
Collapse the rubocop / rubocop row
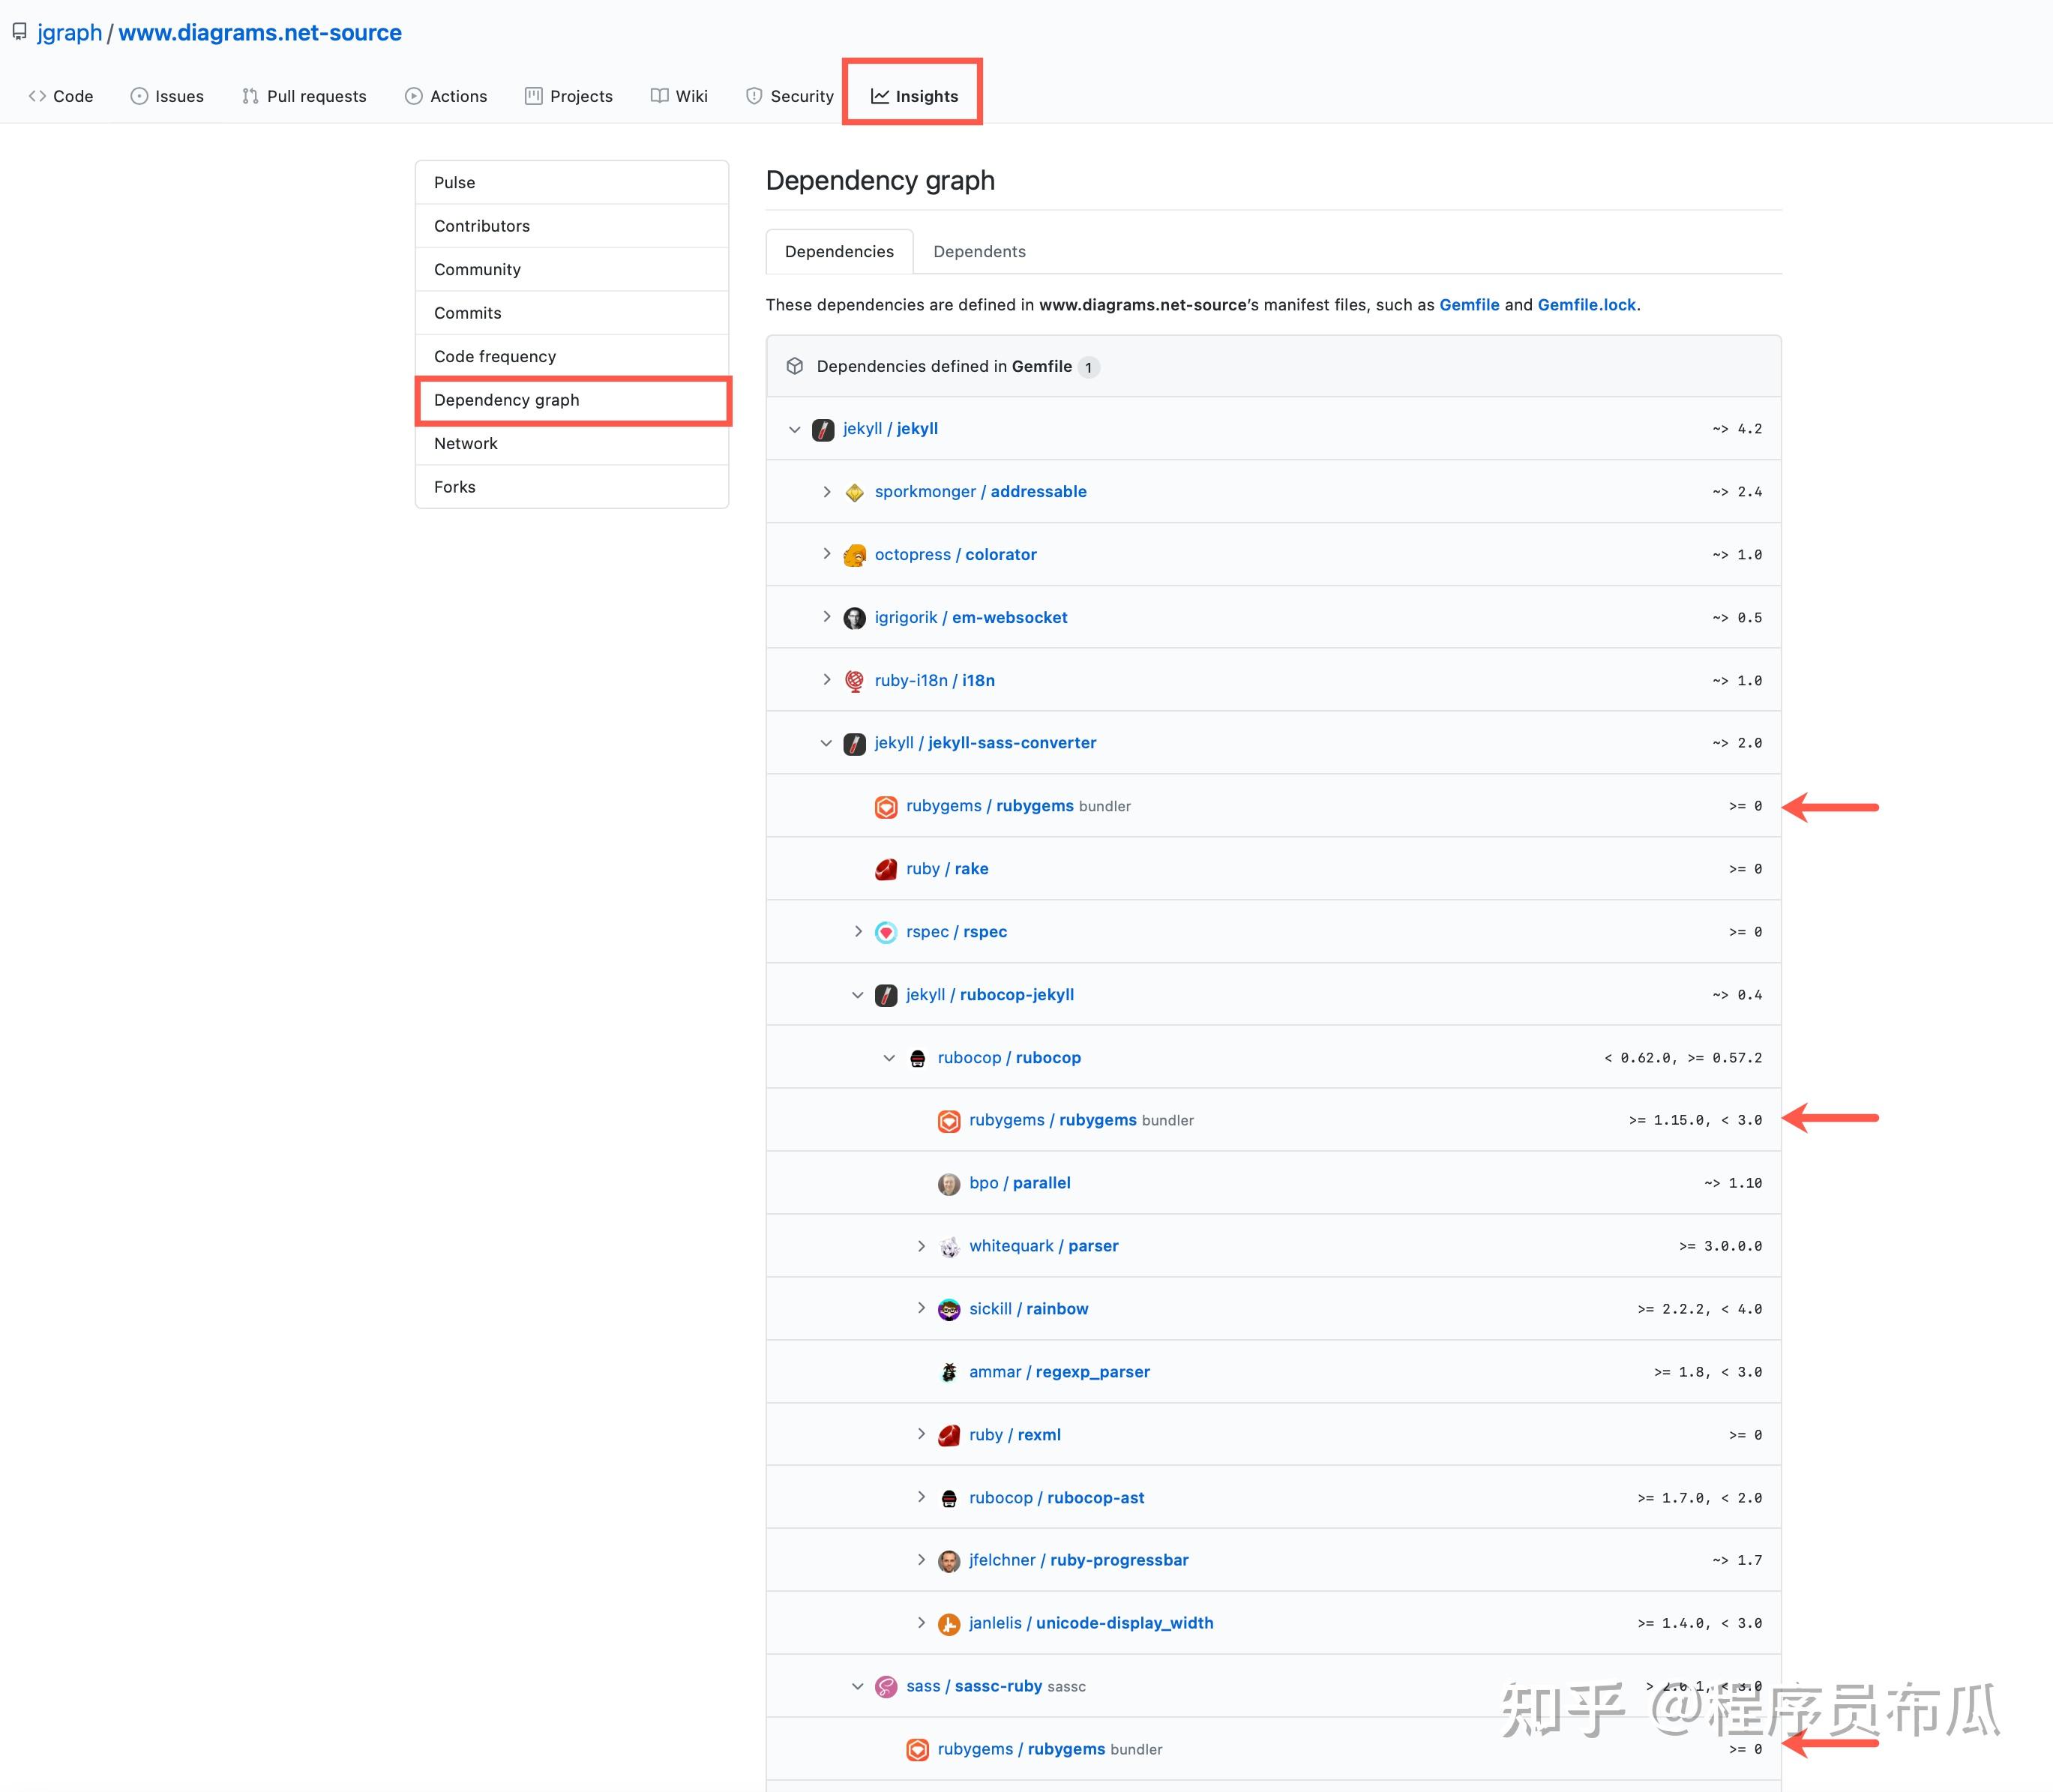(x=889, y=1058)
